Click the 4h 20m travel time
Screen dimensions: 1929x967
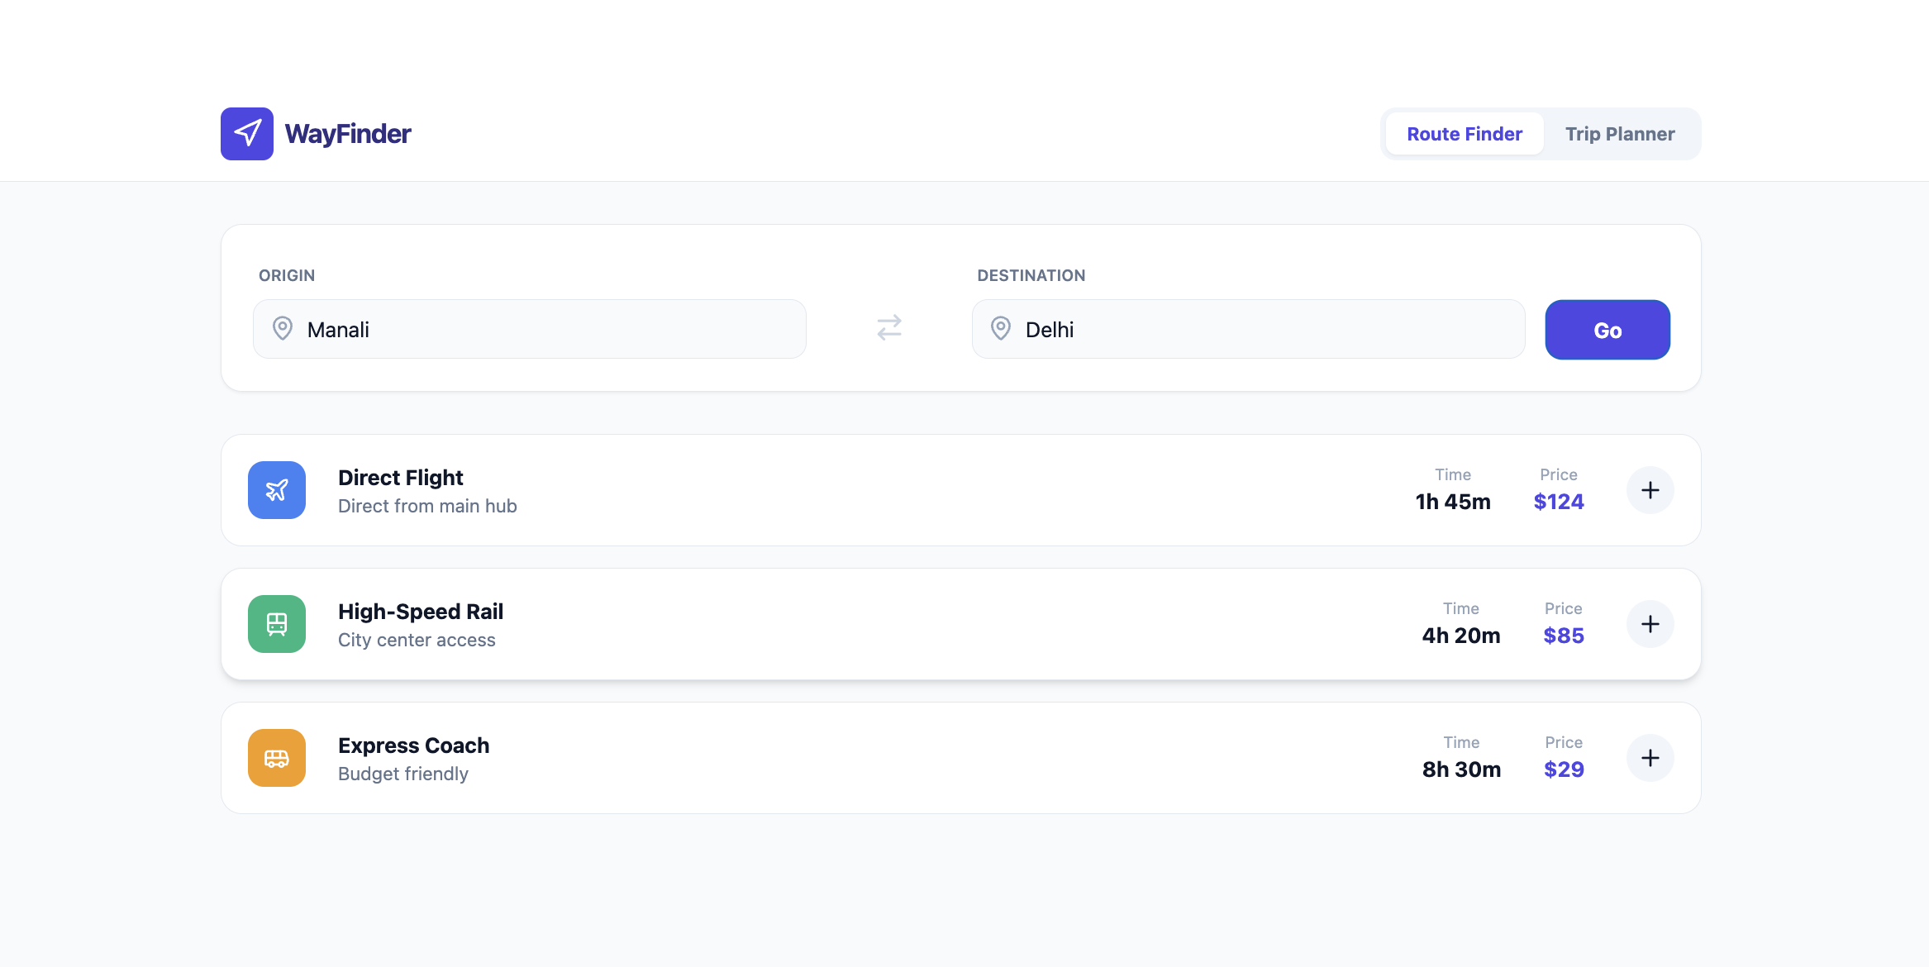1461,636
